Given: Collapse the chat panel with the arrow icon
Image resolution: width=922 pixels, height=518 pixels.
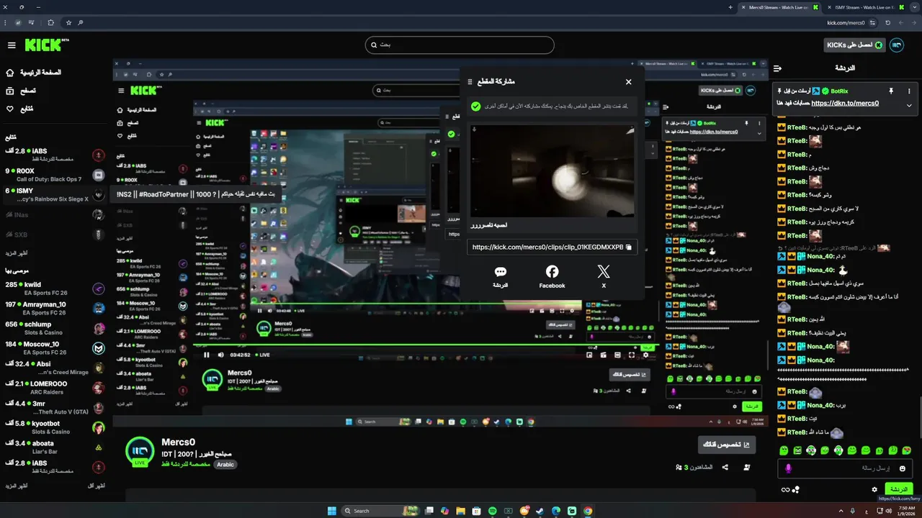Looking at the screenshot, I should [x=777, y=69].
